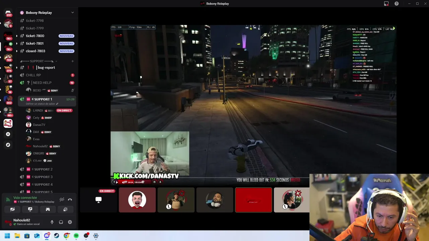Toggle noise suppression icon
This screenshot has height=241, width=429.
click(x=62, y=199)
